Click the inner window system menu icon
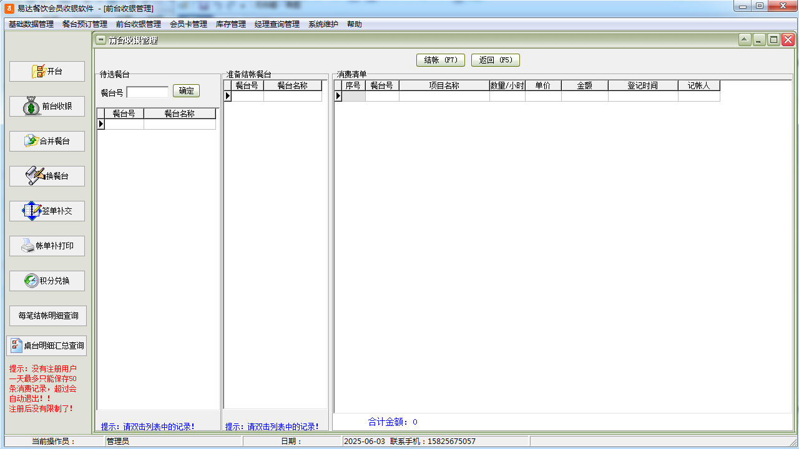This screenshot has height=449, width=799. tap(100, 40)
